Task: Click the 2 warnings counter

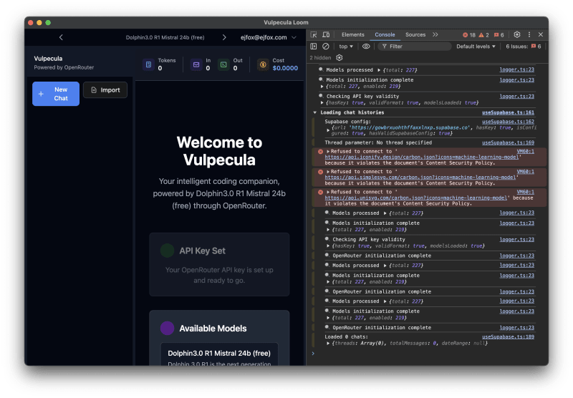Action: click(x=484, y=35)
